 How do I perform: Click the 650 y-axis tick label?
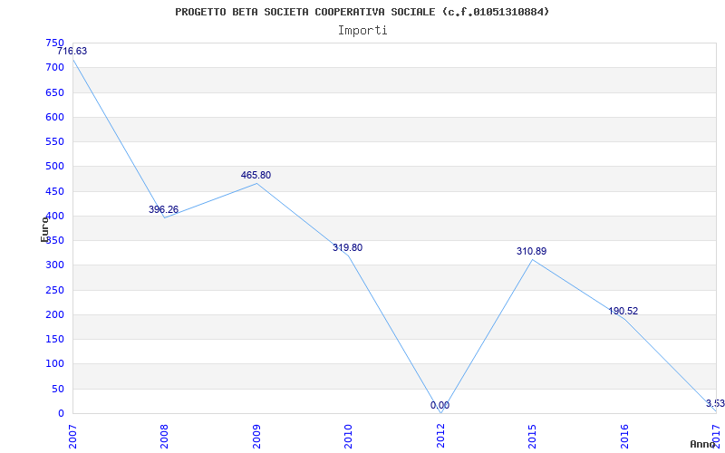pos(54,92)
